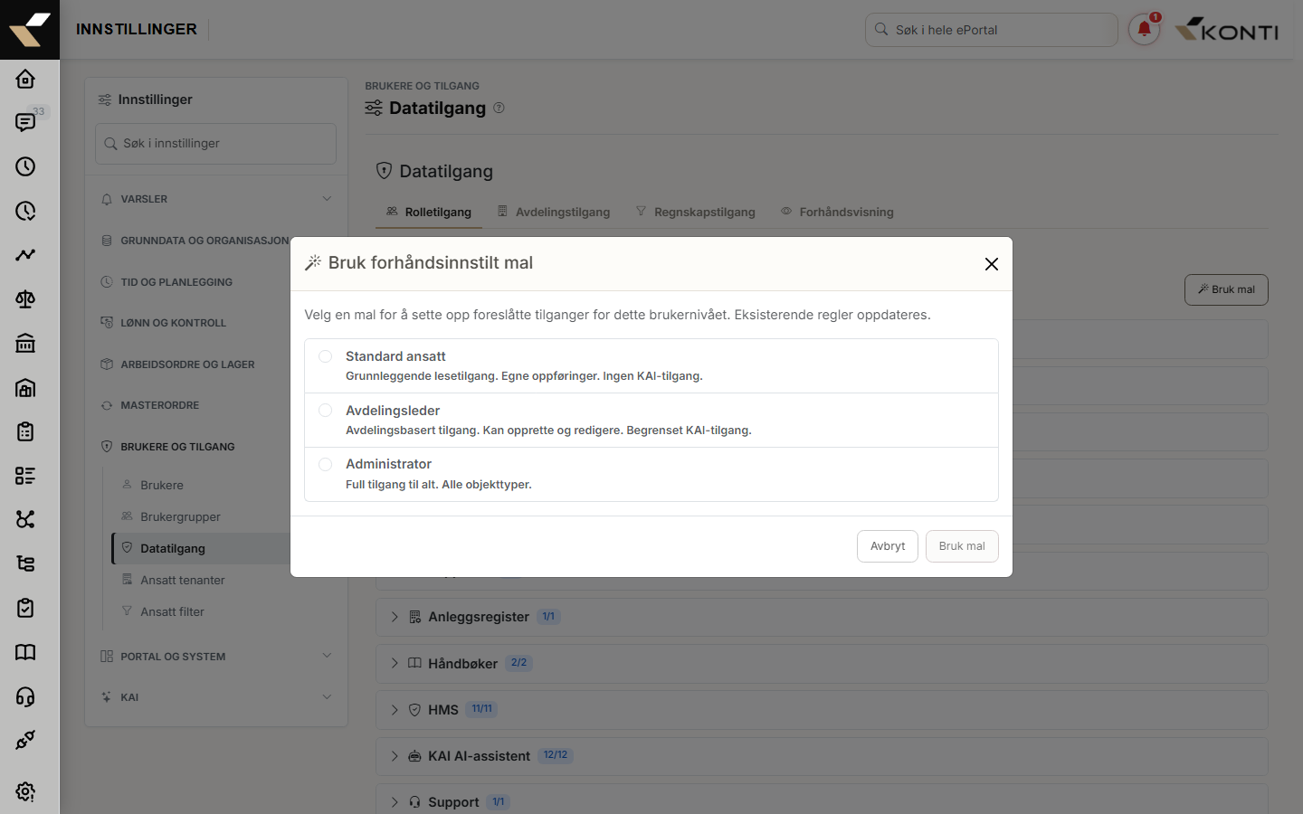Open the home icon in the sidebar
1303x814 pixels.
(x=25, y=79)
